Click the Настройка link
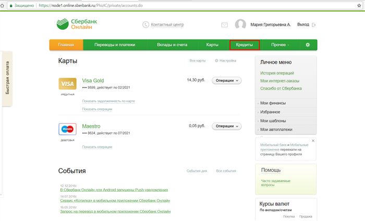This screenshot has height=221, width=365. (228, 60)
